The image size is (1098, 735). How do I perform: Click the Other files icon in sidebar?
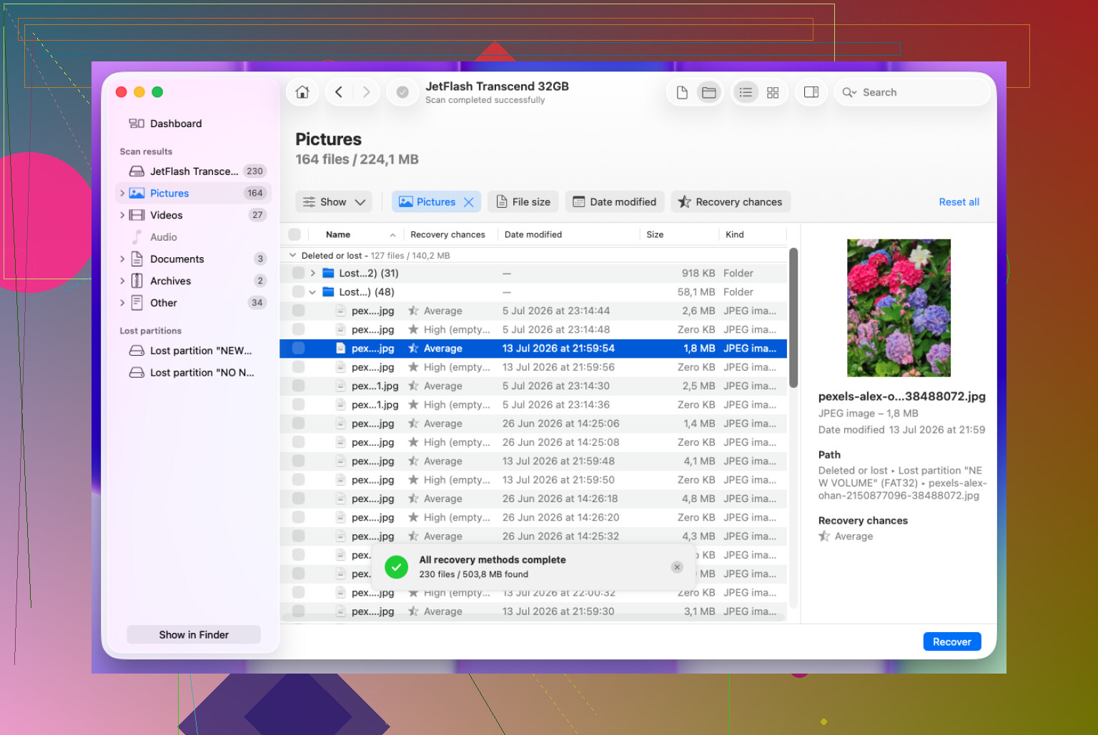(137, 303)
